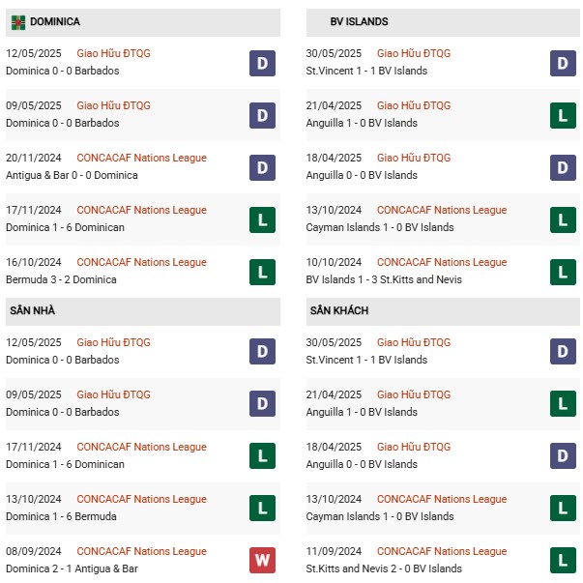Viewport: 583px width, 583px height.
Task: Select the DOMINICA section header
Action: coord(143,22)
